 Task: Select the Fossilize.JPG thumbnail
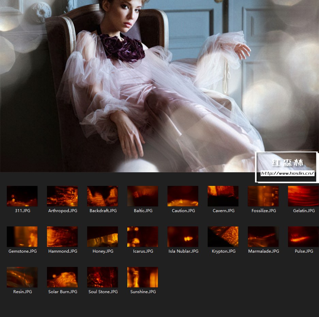click(263, 196)
